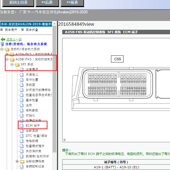Screen dimensions: 170x170
Task: Open the 如何进行故障排除 page
Action: 38,90
